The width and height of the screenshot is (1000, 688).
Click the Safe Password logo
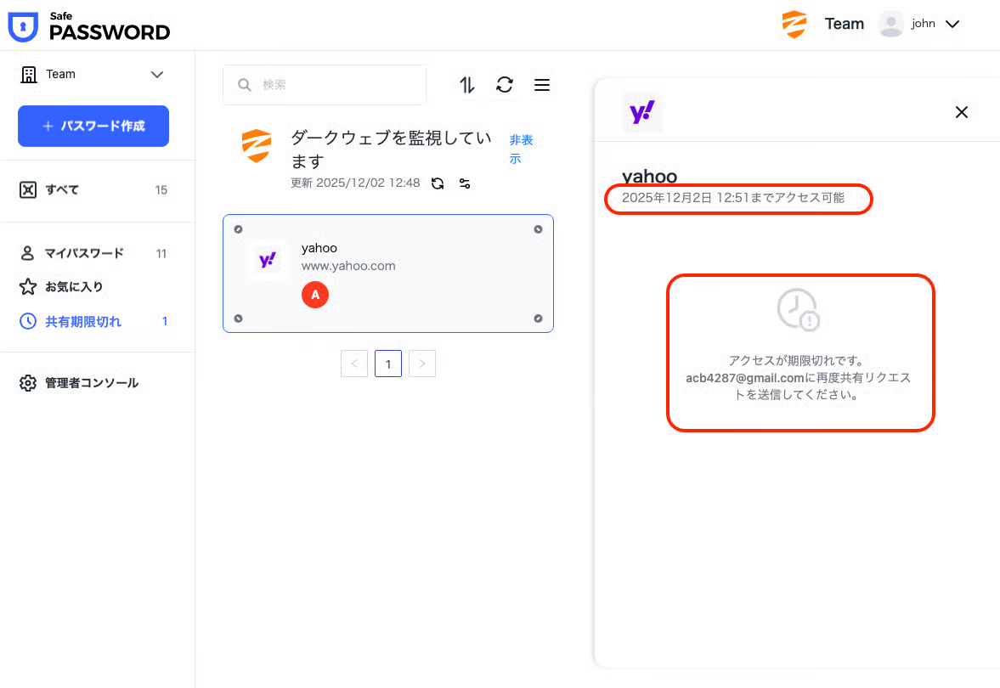click(x=89, y=26)
